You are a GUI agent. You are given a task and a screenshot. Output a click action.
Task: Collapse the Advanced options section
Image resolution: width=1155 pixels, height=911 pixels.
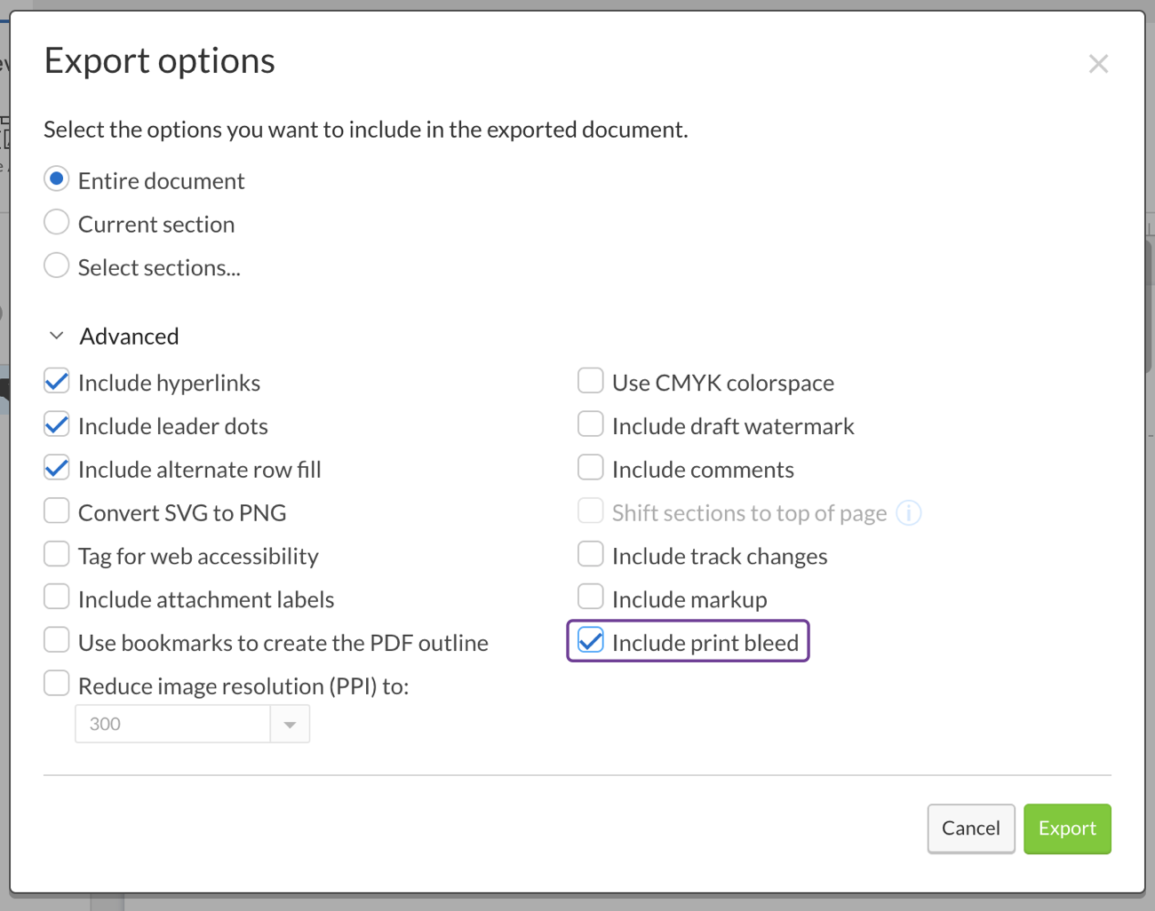point(56,336)
